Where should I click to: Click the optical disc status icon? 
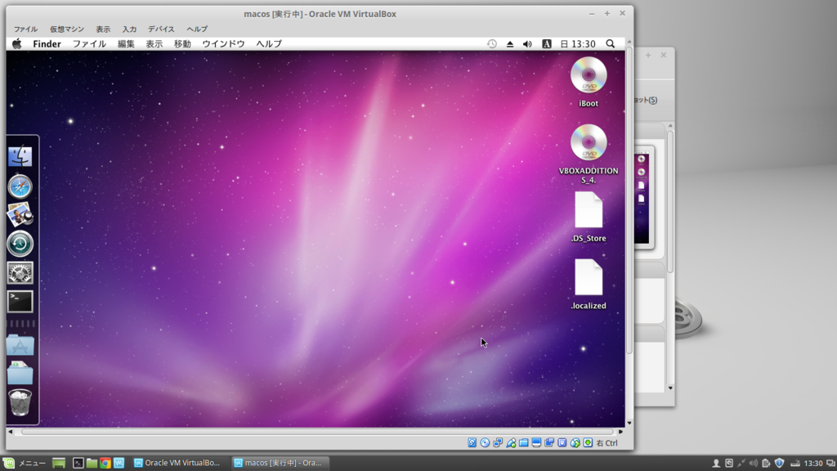485,442
